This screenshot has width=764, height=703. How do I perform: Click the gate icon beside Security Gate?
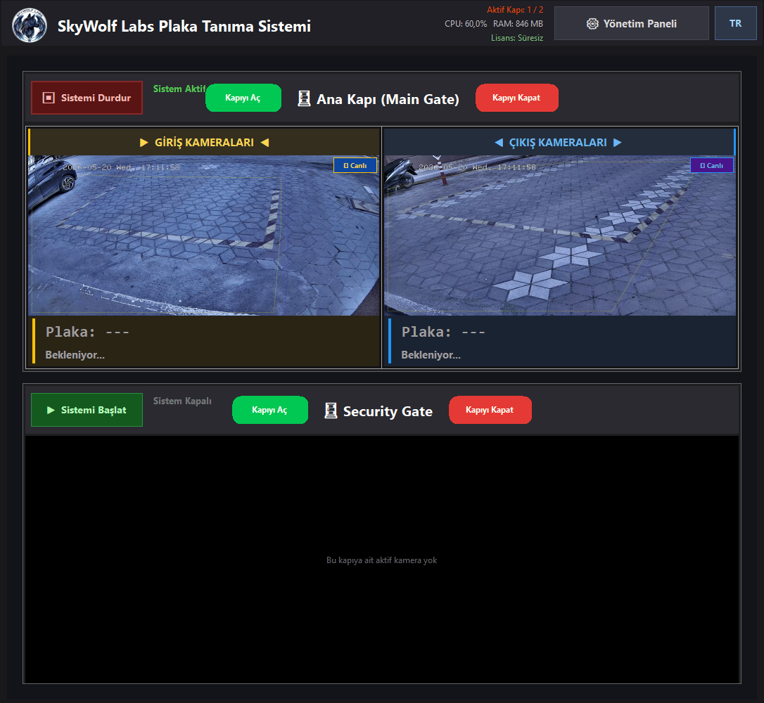coord(331,411)
